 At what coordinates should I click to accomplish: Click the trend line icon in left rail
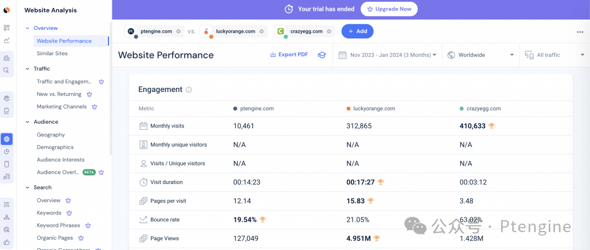click(x=7, y=40)
